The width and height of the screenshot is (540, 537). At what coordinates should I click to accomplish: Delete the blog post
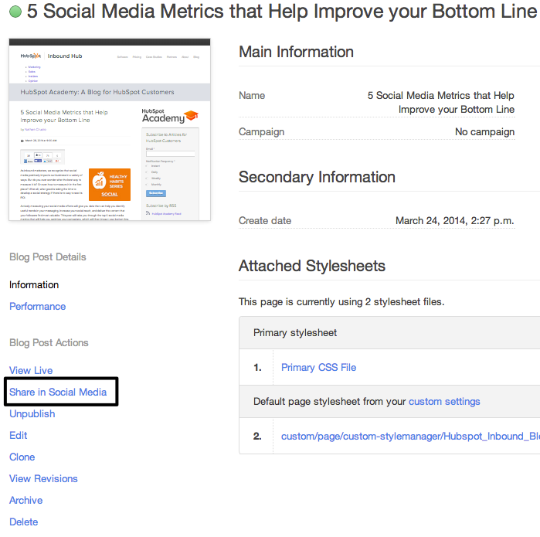click(x=23, y=522)
